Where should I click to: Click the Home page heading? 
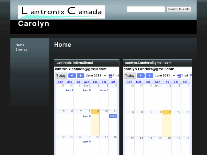63,45
